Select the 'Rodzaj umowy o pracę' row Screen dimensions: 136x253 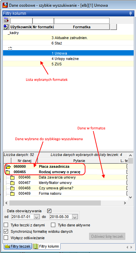[x=66, y=172]
